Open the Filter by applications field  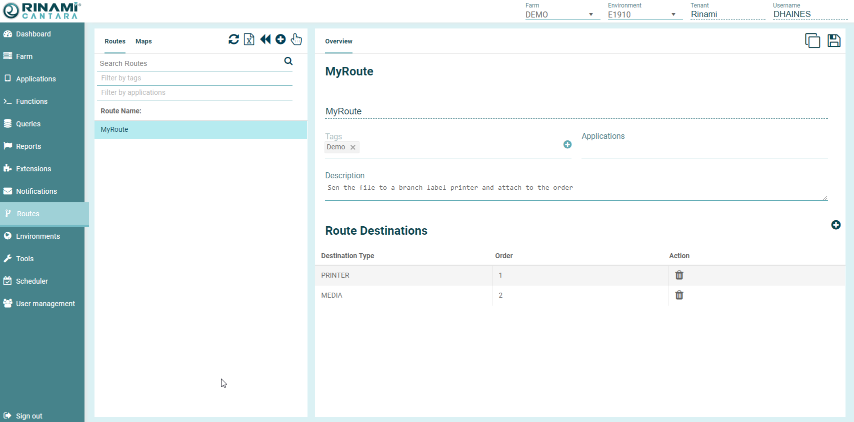pos(194,92)
